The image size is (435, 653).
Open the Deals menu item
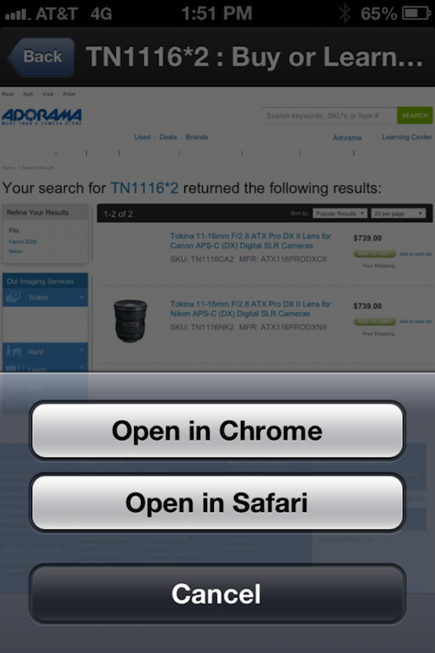(x=168, y=137)
